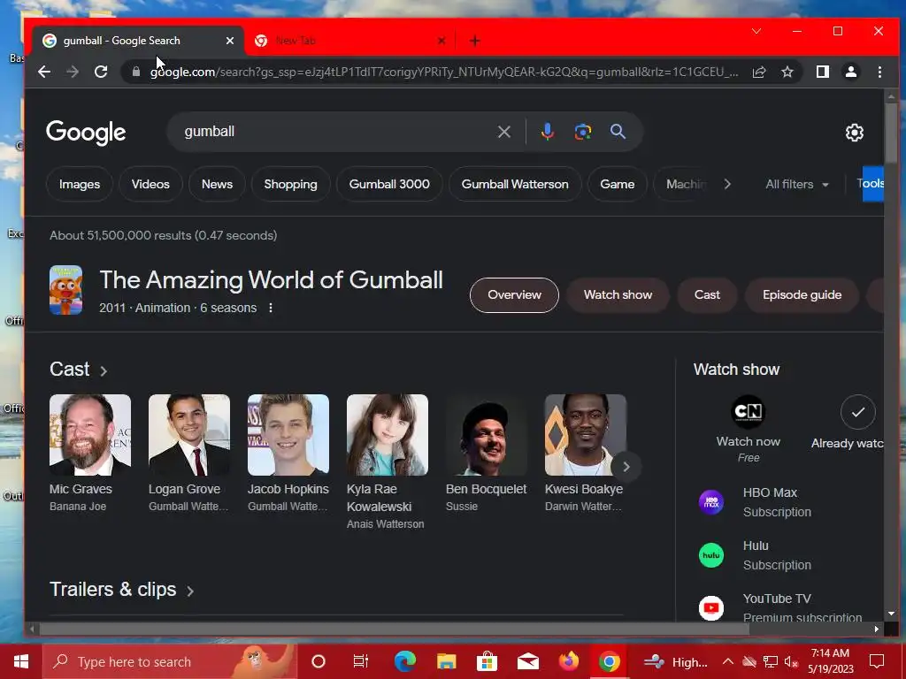Image resolution: width=906 pixels, height=679 pixels.
Task: Show more filter chips with right arrow
Action: 727,184
